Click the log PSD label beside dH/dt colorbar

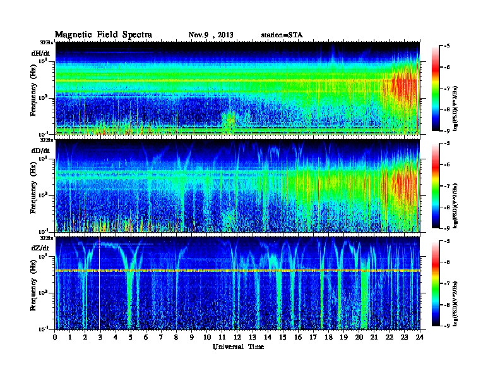pyautogui.click(x=455, y=108)
